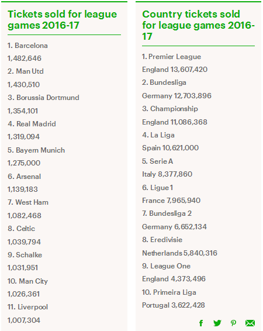263x331 pixels.
Task: Share via the Twitter bird icon
Action: pyautogui.click(x=217, y=323)
